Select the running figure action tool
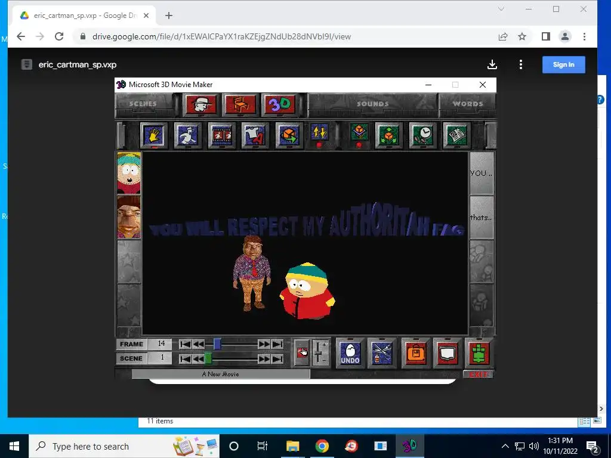Image resolution: width=611 pixels, height=458 pixels. coord(187,135)
